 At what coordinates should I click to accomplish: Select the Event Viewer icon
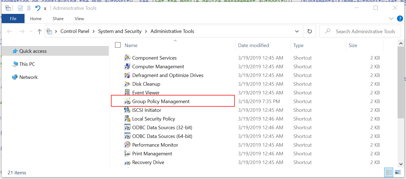pos(127,93)
